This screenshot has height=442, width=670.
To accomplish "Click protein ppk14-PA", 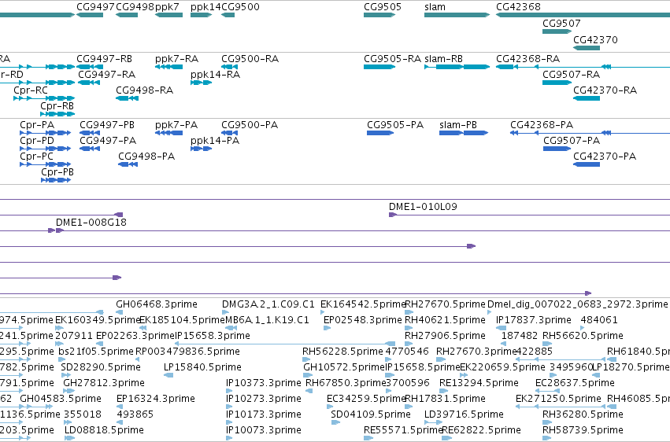I will tap(215, 141).
